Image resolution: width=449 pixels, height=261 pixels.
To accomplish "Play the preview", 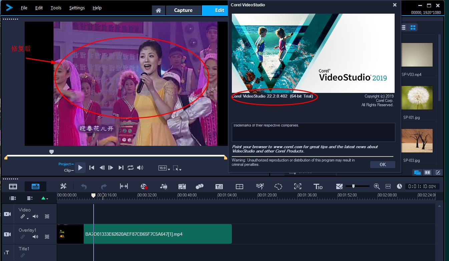I will pyautogui.click(x=80, y=168).
